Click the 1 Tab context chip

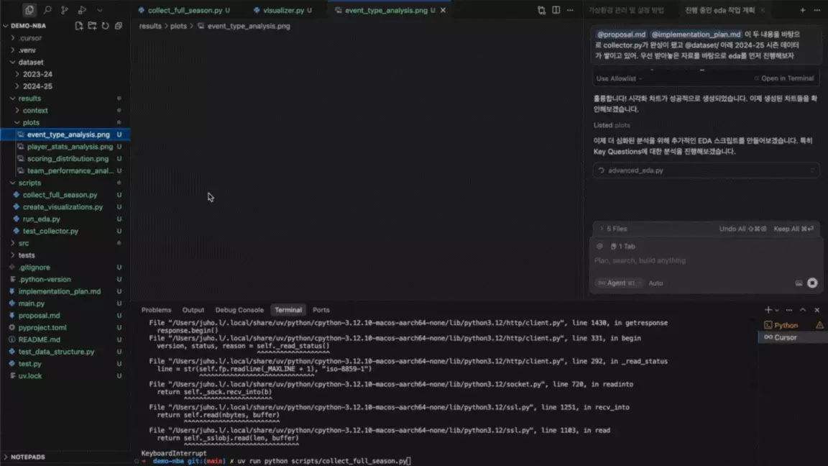pyautogui.click(x=622, y=246)
